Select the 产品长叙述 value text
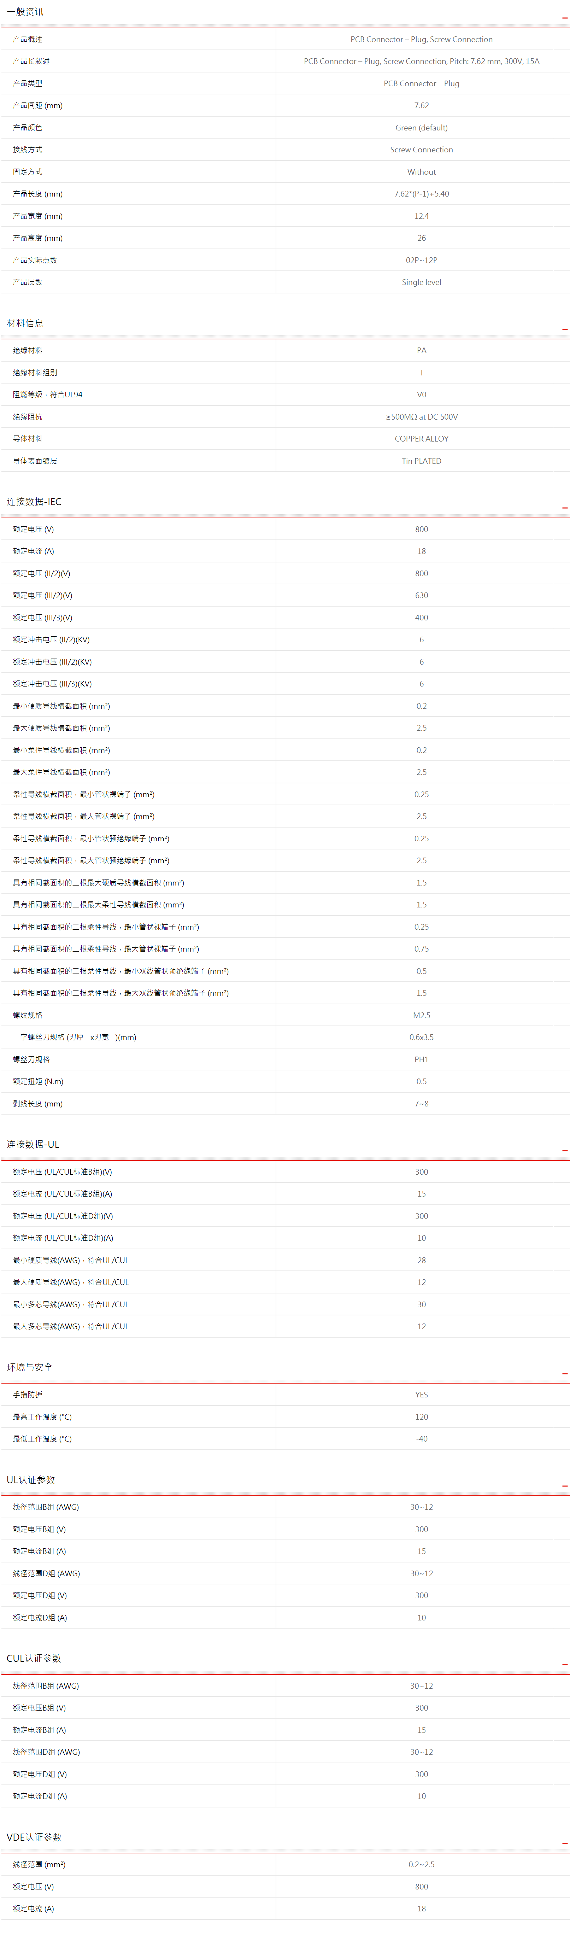This screenshot has height=1940, width=570. [421, 62]
